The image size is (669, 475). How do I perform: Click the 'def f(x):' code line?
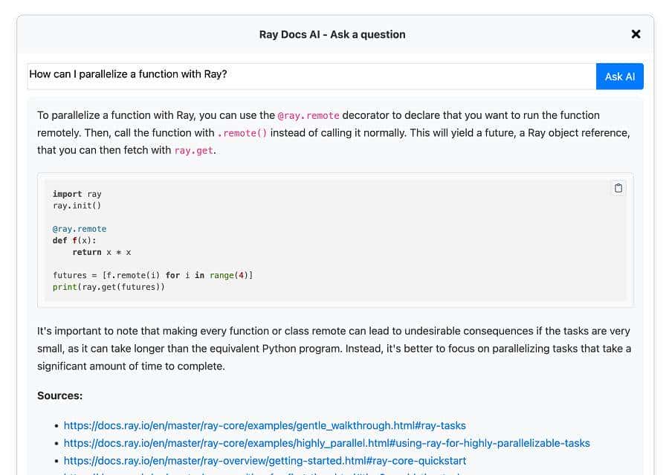point(74,241)
